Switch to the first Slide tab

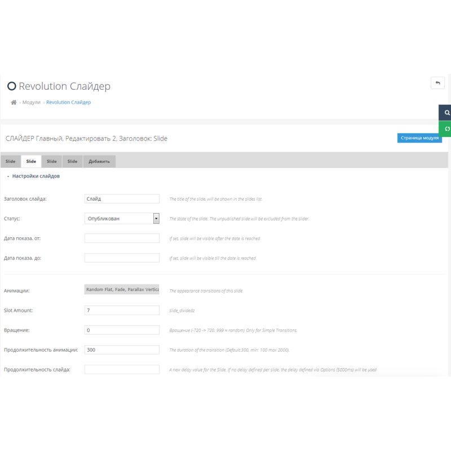[x=10, y=161]
